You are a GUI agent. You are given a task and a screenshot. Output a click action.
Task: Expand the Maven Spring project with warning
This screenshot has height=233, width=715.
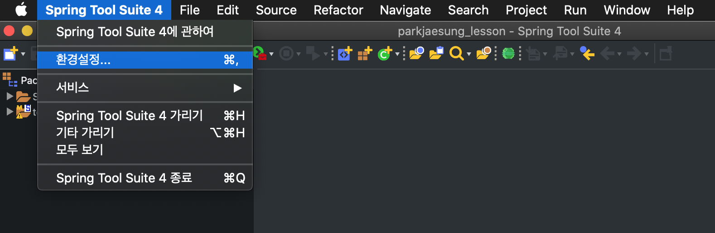pos(10,111)
